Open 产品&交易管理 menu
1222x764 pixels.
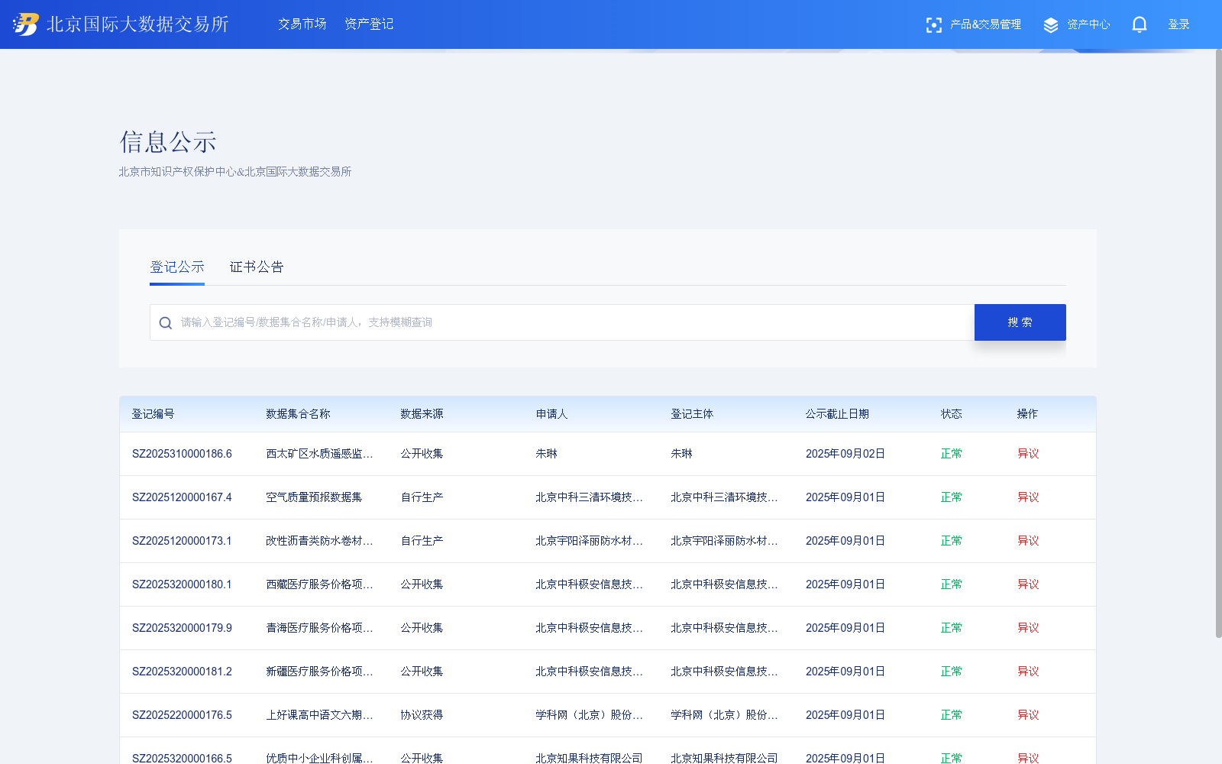pos(985,24)
